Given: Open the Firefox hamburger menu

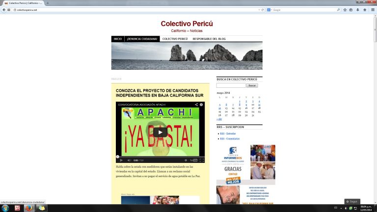Looking at the screenshot, I should coord(372,10).
